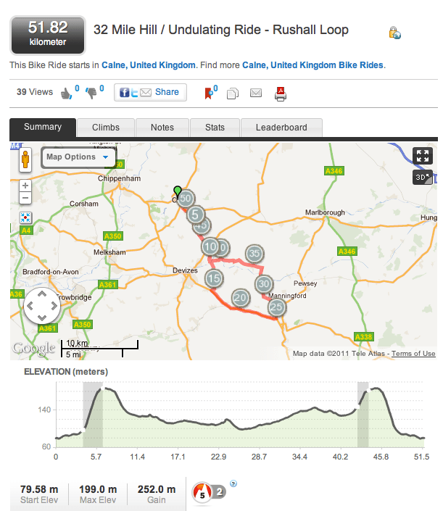Click the Street View pegman icon

(25, 160)
